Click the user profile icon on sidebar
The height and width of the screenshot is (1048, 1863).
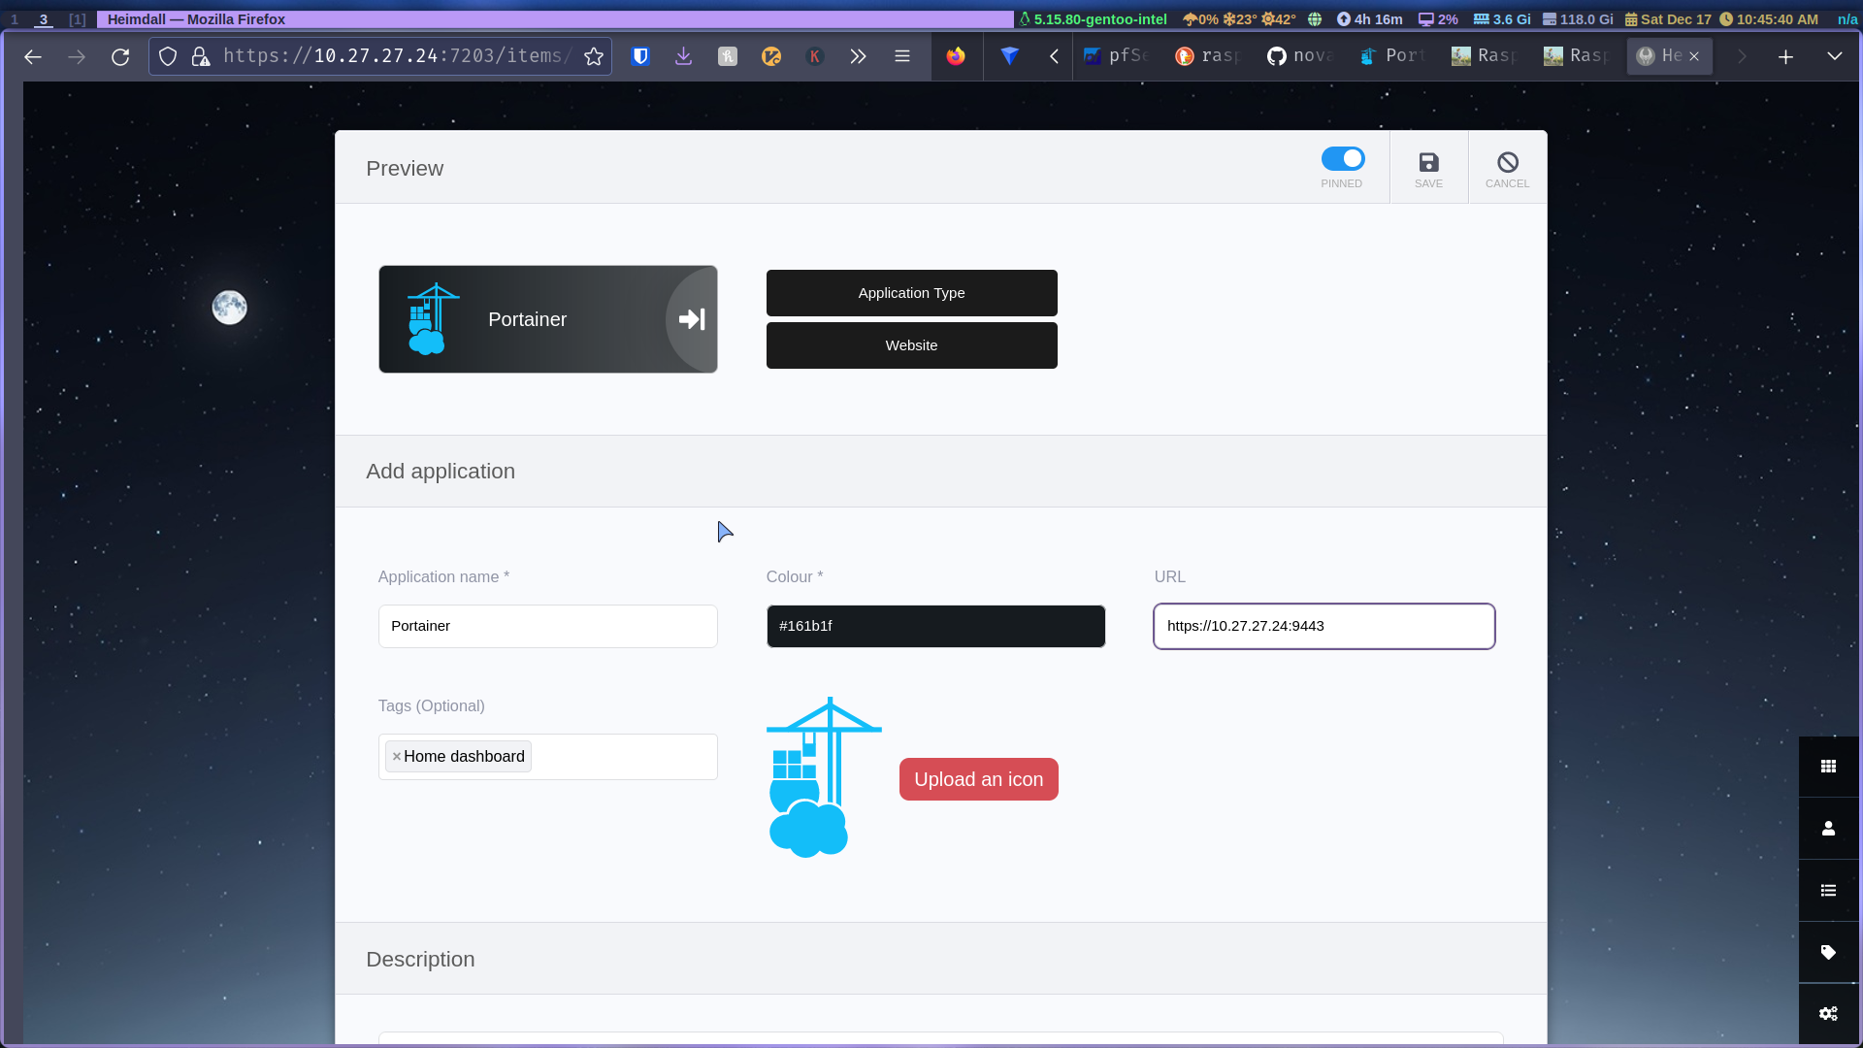(x=1828, y=830)
